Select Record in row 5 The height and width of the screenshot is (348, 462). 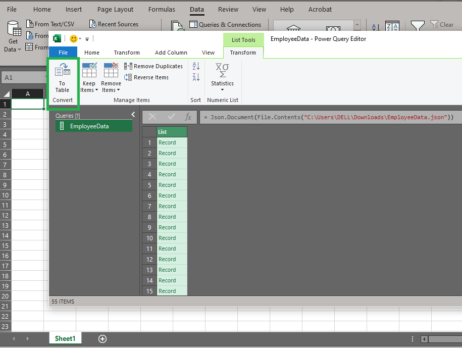(x=172, y=185)
